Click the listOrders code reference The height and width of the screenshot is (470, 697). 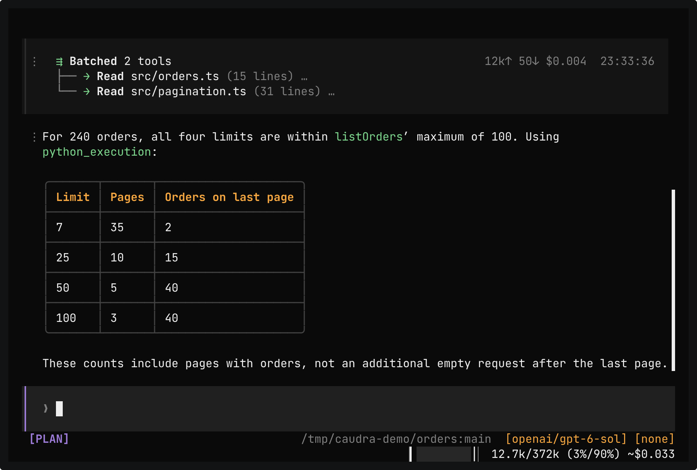pos(369,137)
